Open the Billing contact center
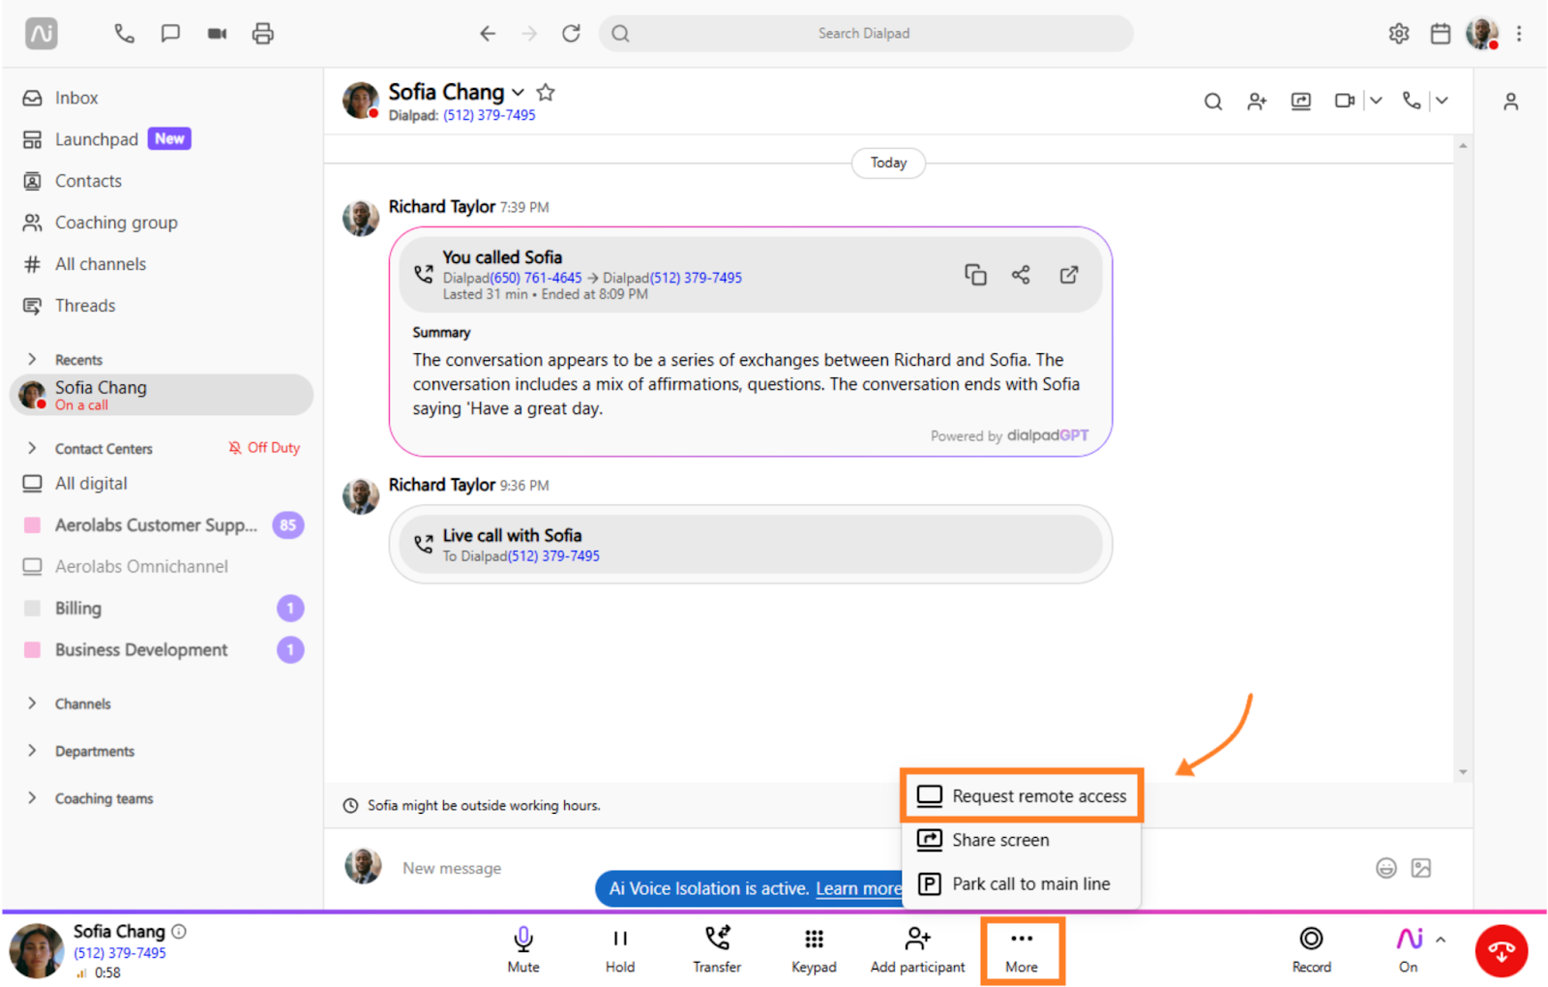 tap(161, 609)
